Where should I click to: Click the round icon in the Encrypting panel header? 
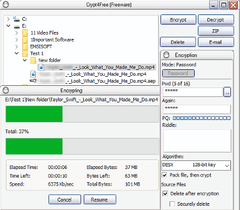pyautogui.click(x=6, y=90)
